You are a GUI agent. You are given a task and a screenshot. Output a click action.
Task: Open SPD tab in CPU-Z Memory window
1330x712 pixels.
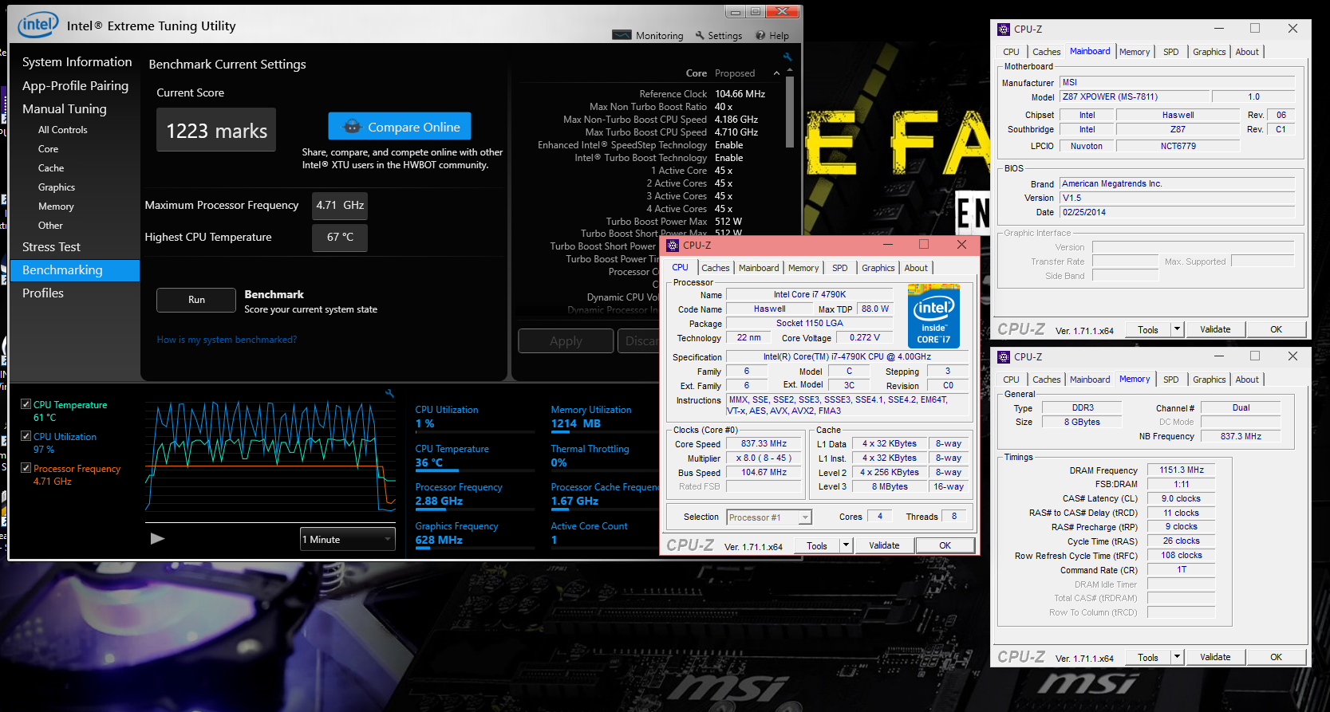tap(1171, 380)
